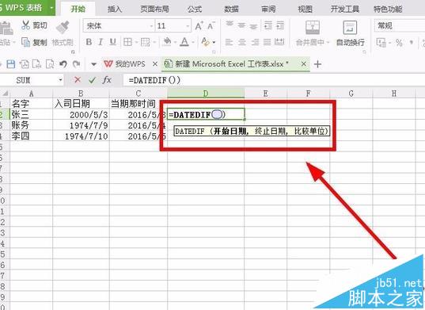Close the 新建 Microsoft Excel 工作表.xlsx tab

(304, 64)
